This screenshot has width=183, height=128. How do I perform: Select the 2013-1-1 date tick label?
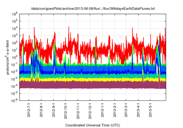(102, 110)
